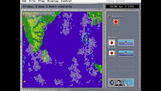The width and height of the screenshot is (161, 91).
Task: Select British base marker at northern Ceylon
Action: tap(47, 52)
